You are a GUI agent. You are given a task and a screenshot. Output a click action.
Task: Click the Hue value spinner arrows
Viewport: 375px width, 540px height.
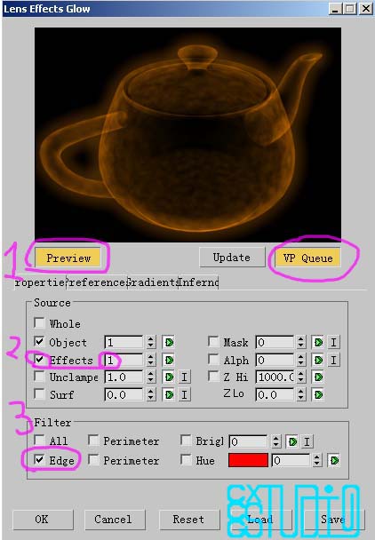tap(317, 461)
